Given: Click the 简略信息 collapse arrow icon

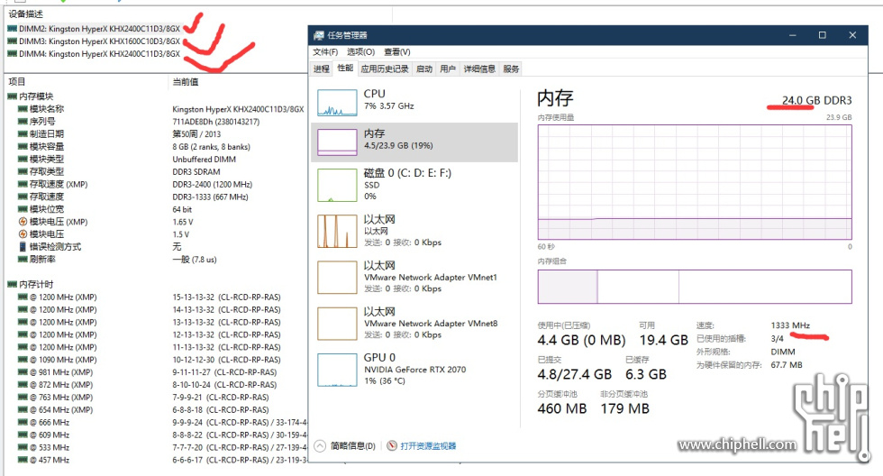Looking at the screenshot, I should (320, 446).
